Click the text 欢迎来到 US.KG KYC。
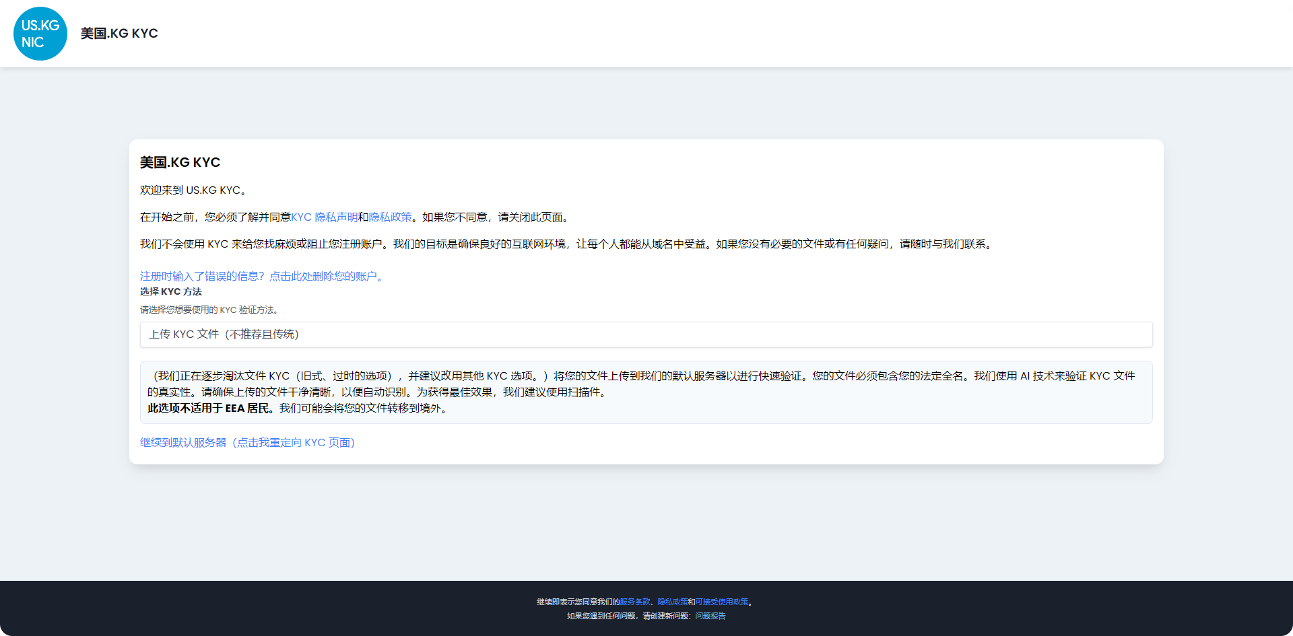 [x=194, y=190]
